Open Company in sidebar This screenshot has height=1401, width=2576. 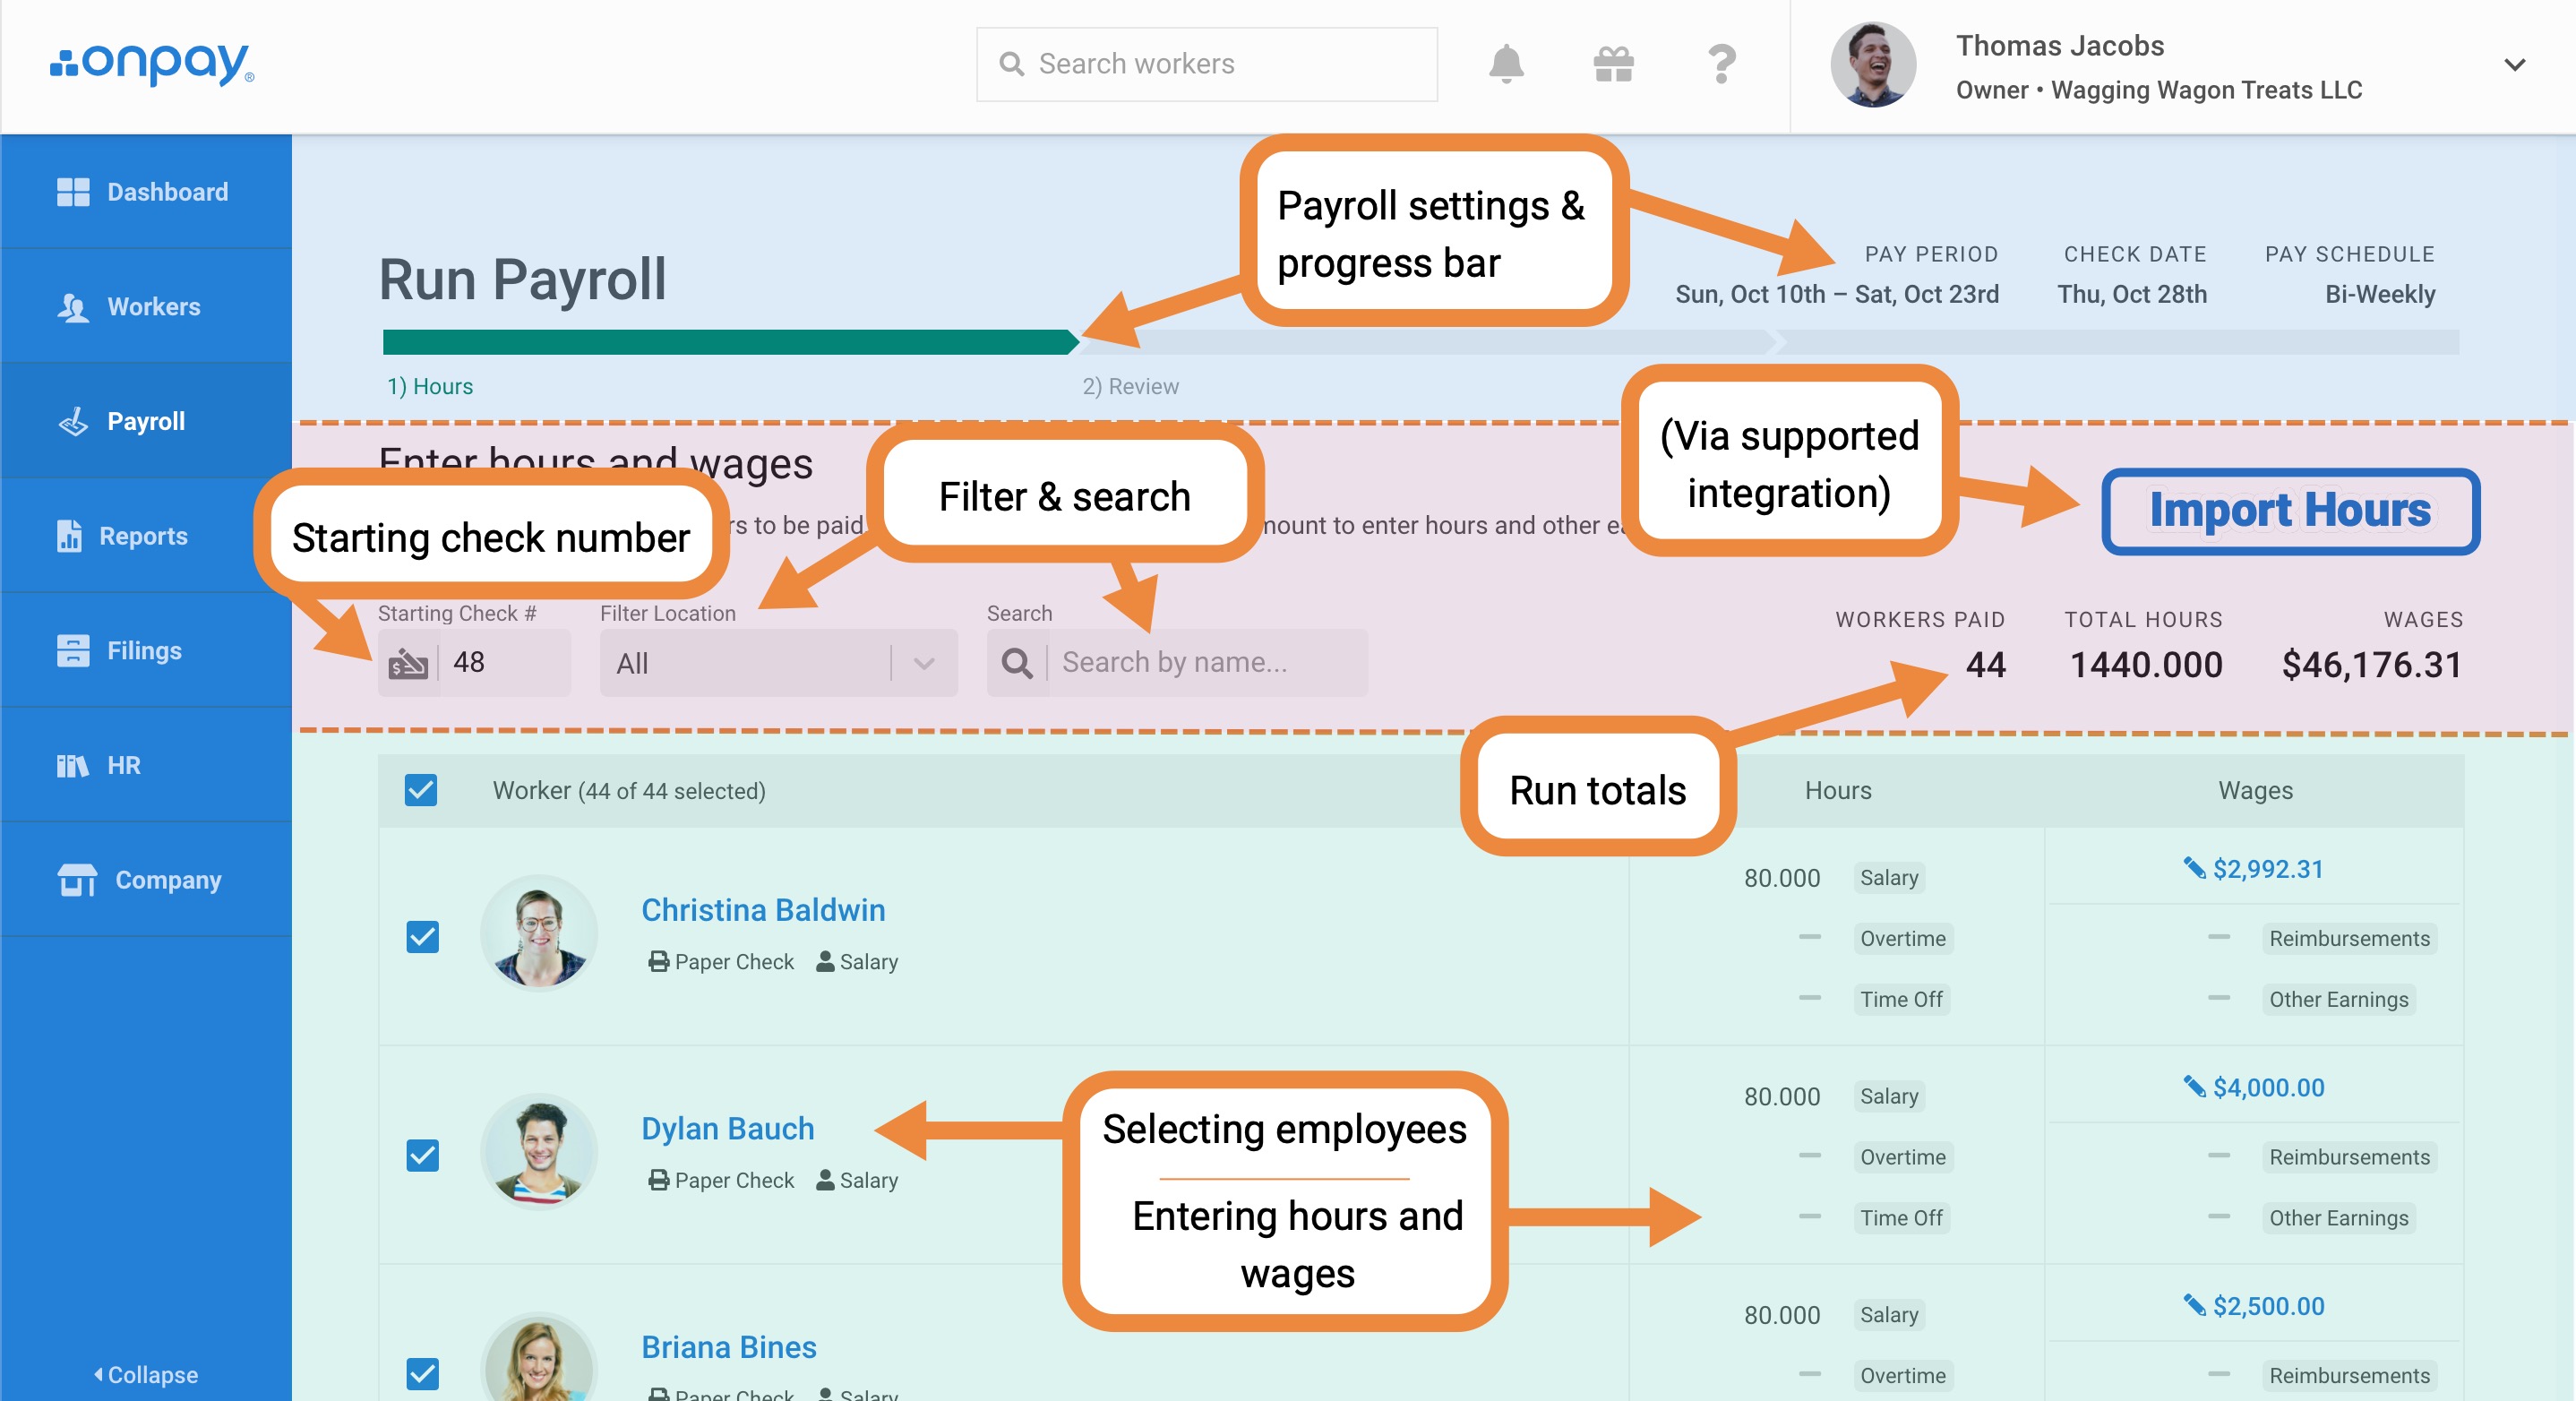click(146, 880)
